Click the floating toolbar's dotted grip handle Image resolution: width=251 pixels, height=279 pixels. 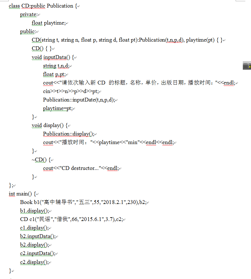pos(245,66)
